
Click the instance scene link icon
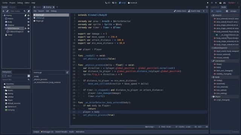8,11
